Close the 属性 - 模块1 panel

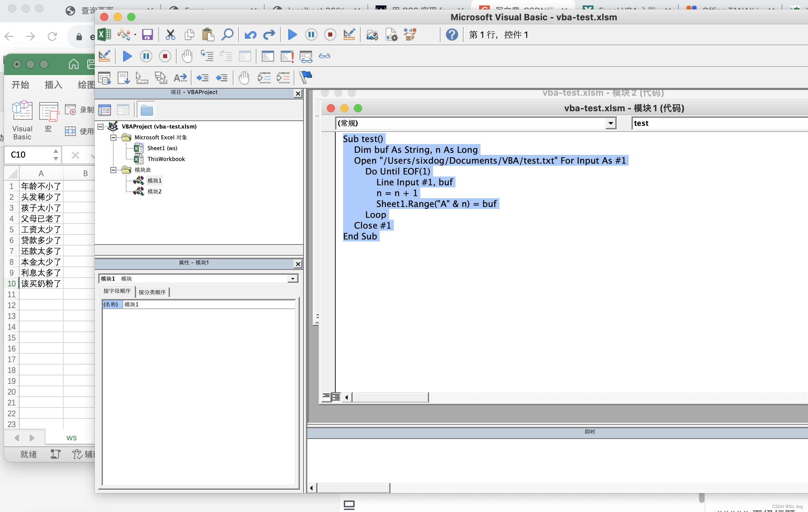click(x=298, y=264)
